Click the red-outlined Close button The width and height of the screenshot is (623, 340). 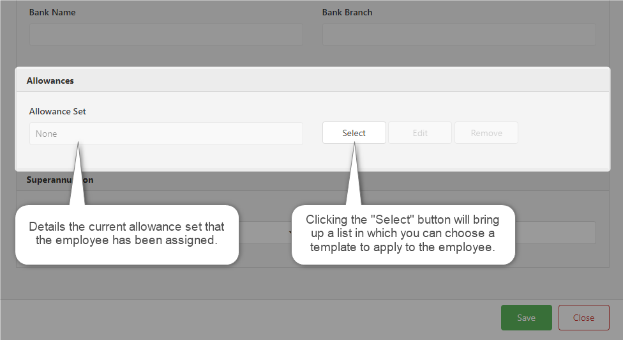point(583,318)
